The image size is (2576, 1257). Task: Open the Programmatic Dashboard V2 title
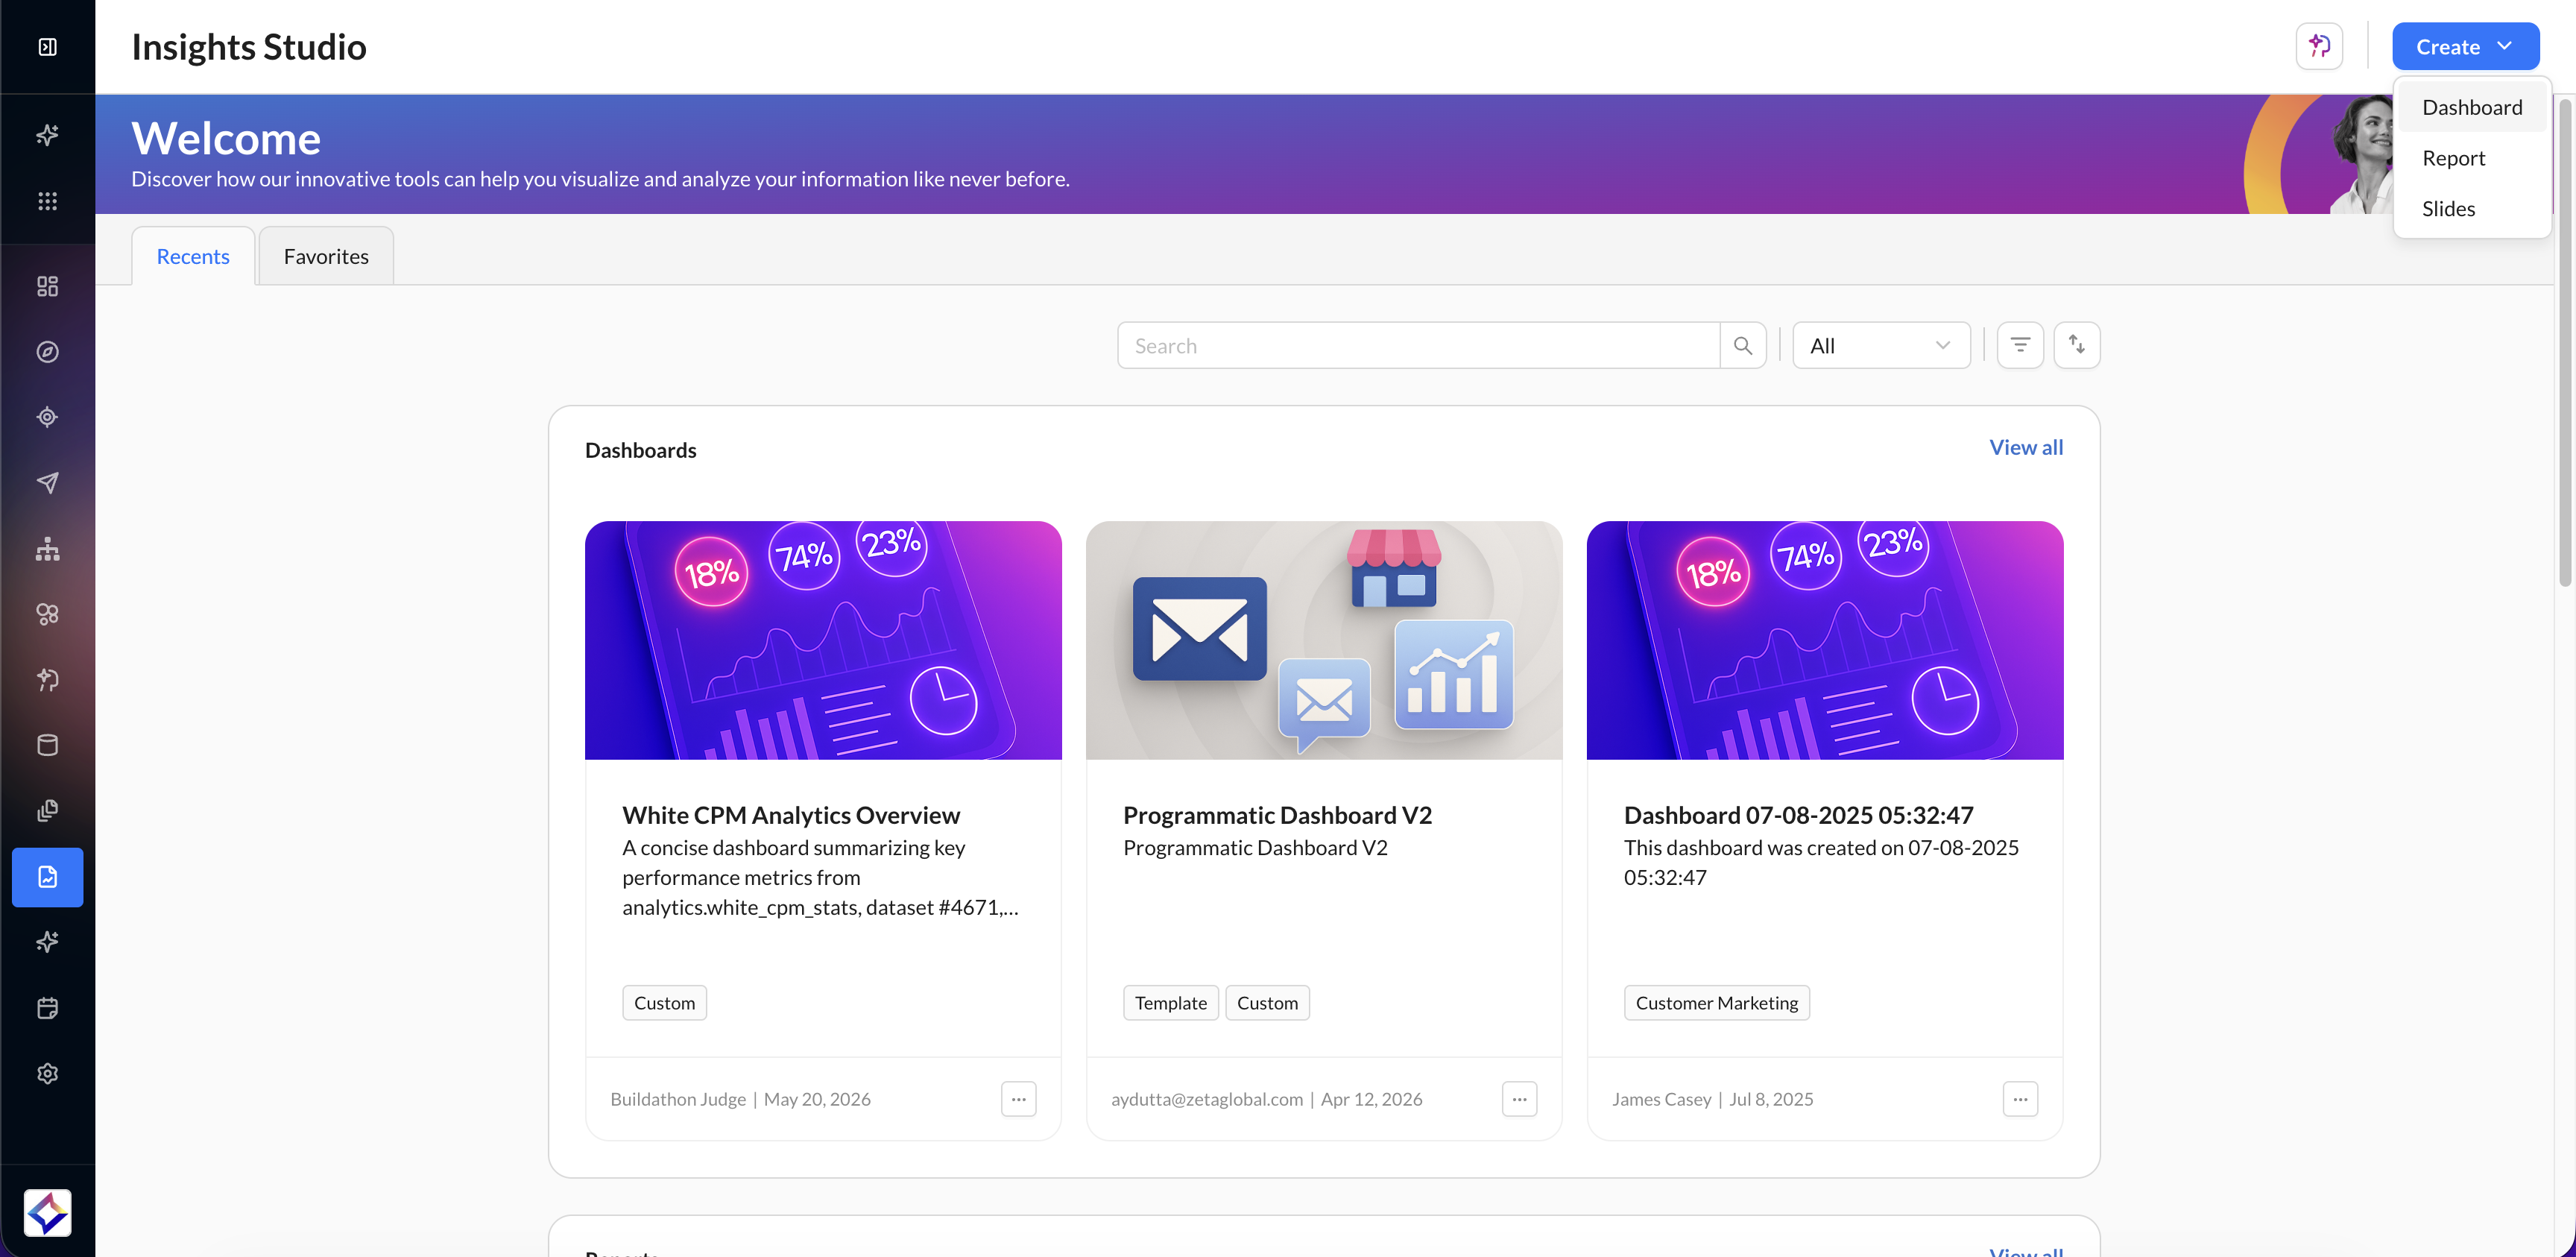[x=1277, y=815]
